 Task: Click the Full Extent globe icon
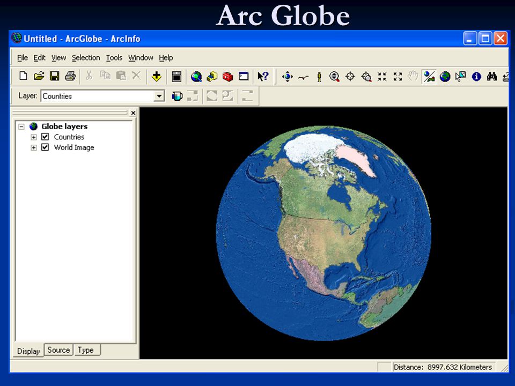click(445, 77)
